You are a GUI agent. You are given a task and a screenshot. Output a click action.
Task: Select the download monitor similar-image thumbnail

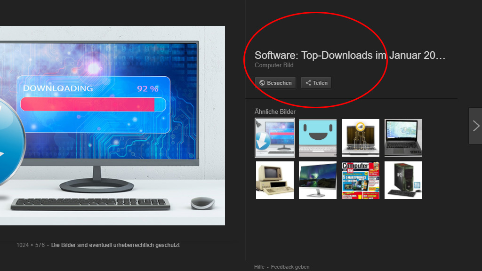pos(275,138)
